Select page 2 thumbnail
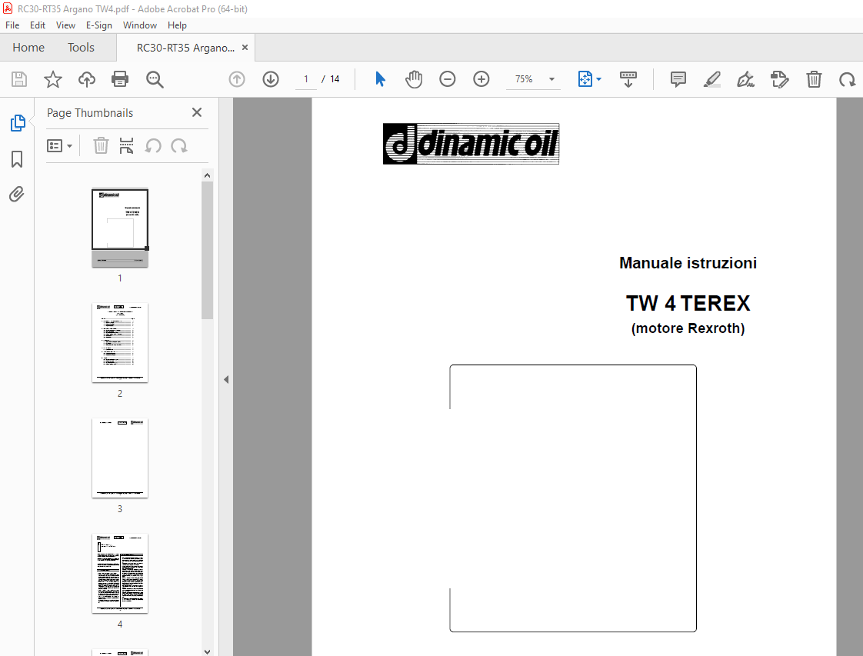The height and width of the screenshot is (656, 863). [x=120, y=343]
